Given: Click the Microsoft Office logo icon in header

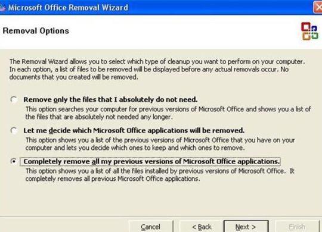Looking at the screenshot, I should (309, 31).
